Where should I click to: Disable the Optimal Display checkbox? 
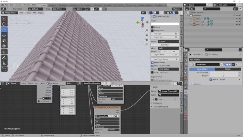click(211, 79)
